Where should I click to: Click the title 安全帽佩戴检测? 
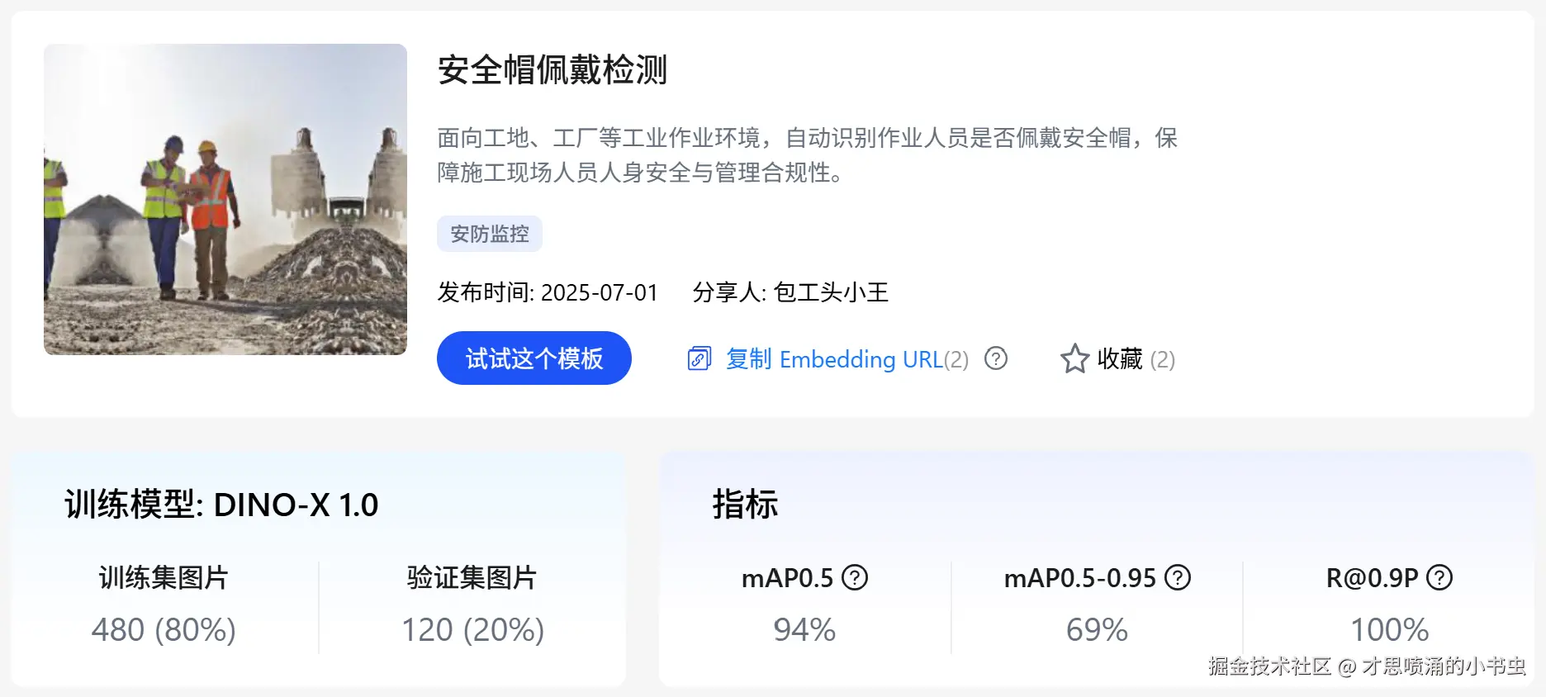(x=552, y=70)
